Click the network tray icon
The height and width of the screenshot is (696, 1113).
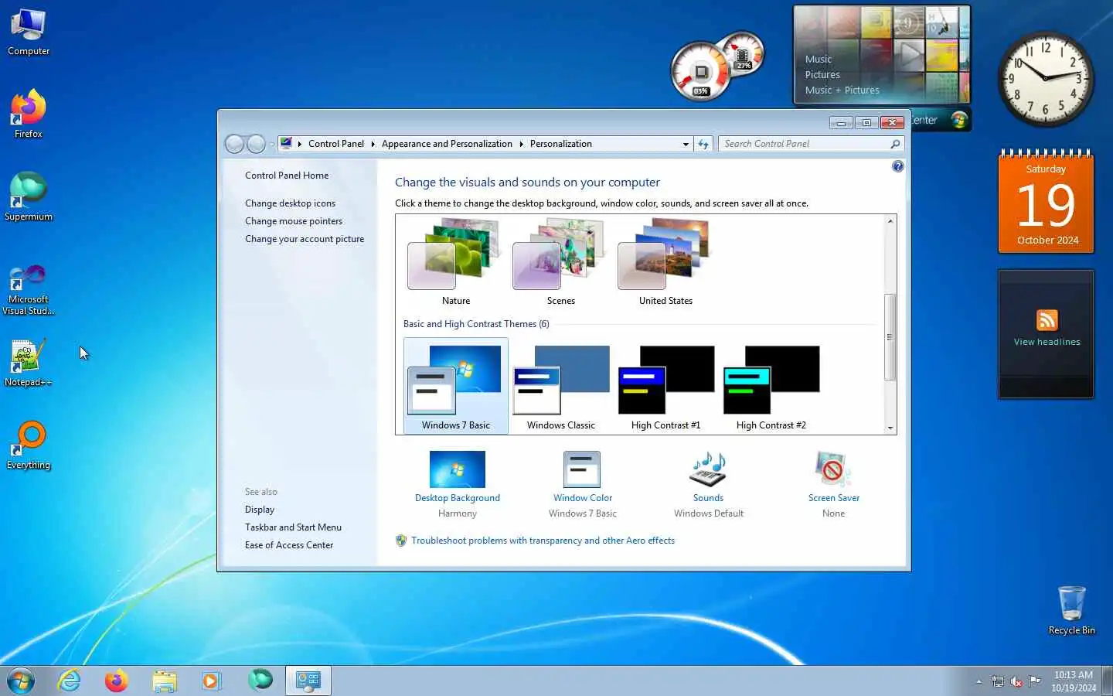tap(998, 681)
